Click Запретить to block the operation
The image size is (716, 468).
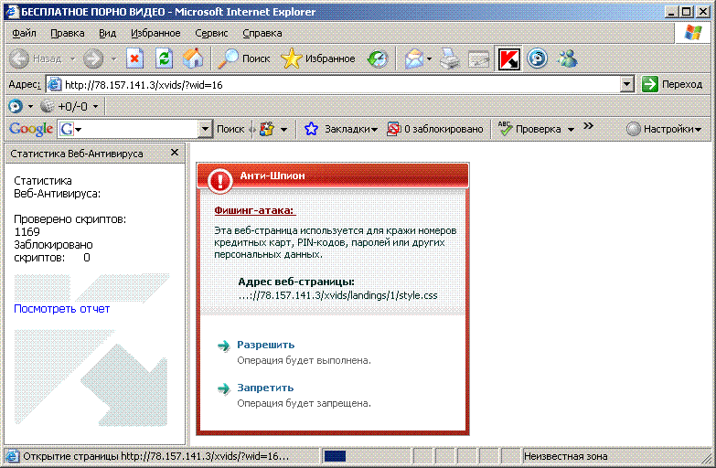point(265,388)
